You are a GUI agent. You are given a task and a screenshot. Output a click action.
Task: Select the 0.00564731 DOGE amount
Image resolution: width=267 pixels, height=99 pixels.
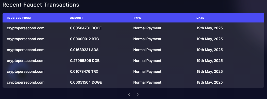86,28
